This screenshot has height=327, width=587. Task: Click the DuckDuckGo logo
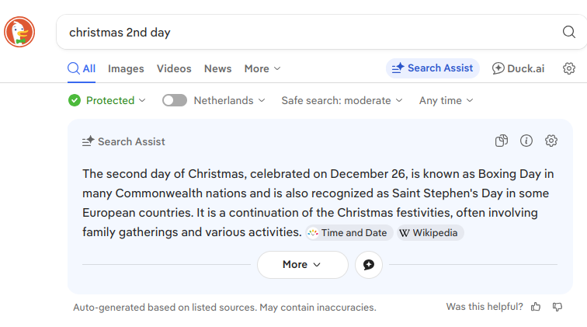pyautogui.click(x=19, y=32)
